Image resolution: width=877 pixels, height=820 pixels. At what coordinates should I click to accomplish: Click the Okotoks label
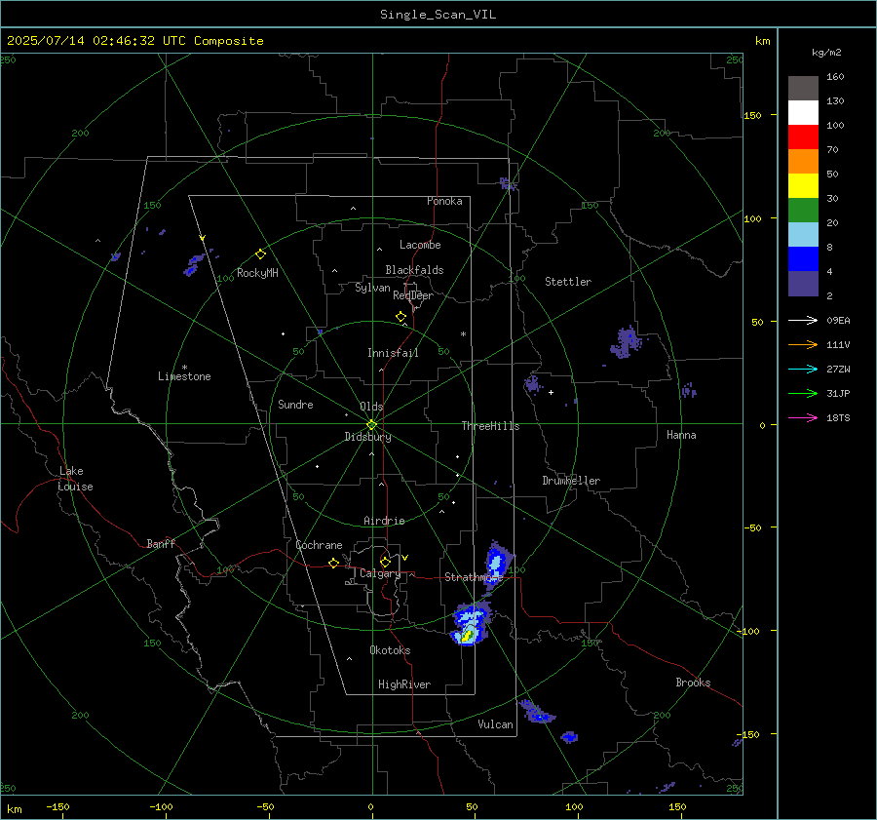click(x=390, y=650)
